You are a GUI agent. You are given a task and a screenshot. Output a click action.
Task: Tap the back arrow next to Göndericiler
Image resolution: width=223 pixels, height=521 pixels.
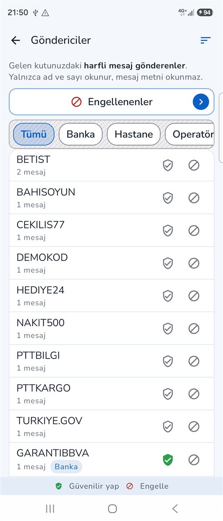[15, 40]
